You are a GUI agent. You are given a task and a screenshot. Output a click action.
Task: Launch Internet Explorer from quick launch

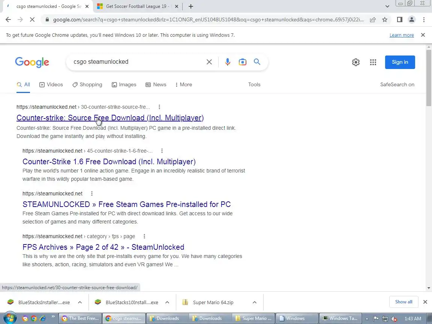click(43, 318)
